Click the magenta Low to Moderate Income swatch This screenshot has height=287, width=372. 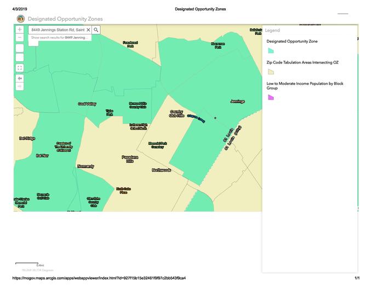[x=270, y=97]
